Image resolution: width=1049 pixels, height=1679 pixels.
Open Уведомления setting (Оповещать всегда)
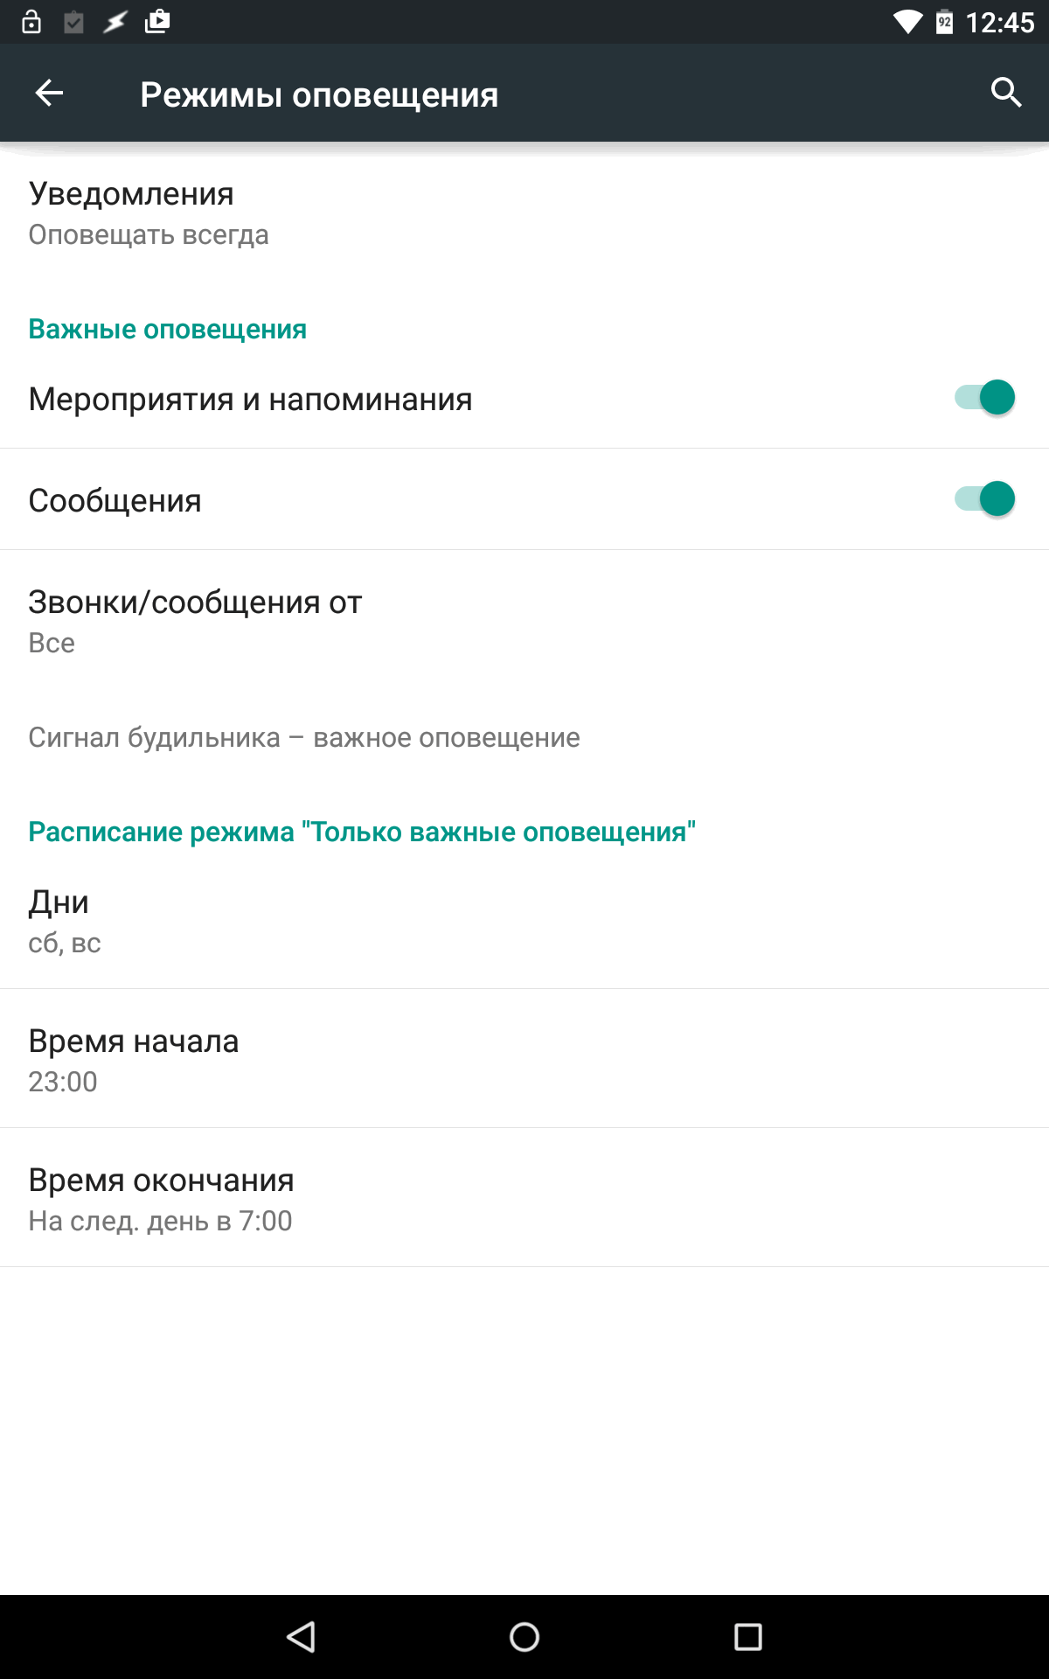coord(524,213)
